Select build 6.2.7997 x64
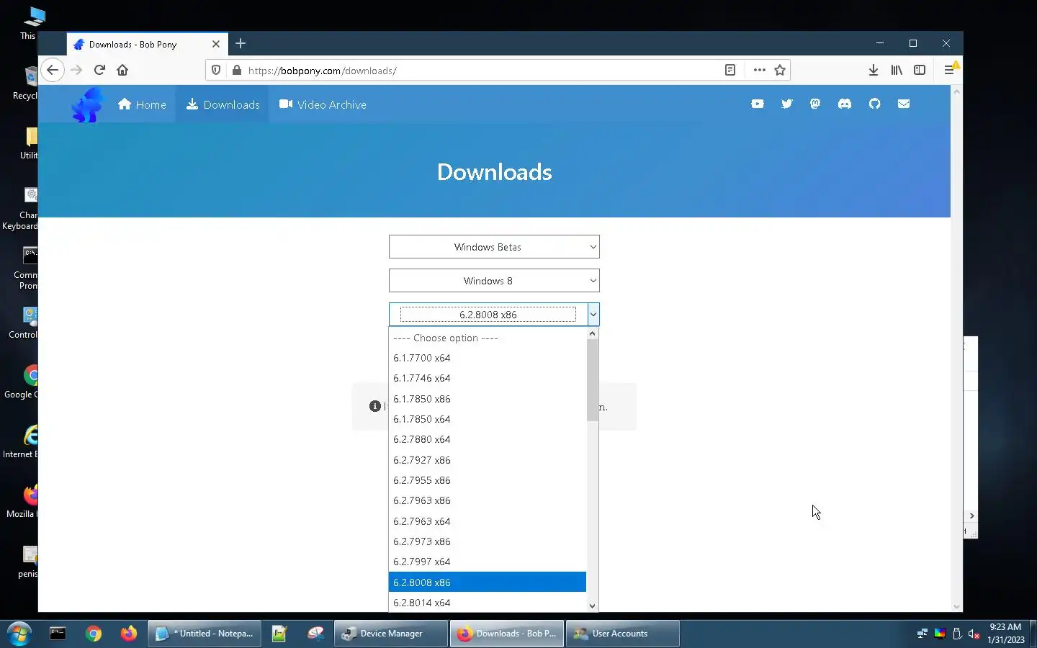The image size is (1037, 648). [488, 562]
